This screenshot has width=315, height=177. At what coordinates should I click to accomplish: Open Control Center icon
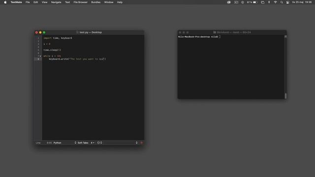click(287, 2)
